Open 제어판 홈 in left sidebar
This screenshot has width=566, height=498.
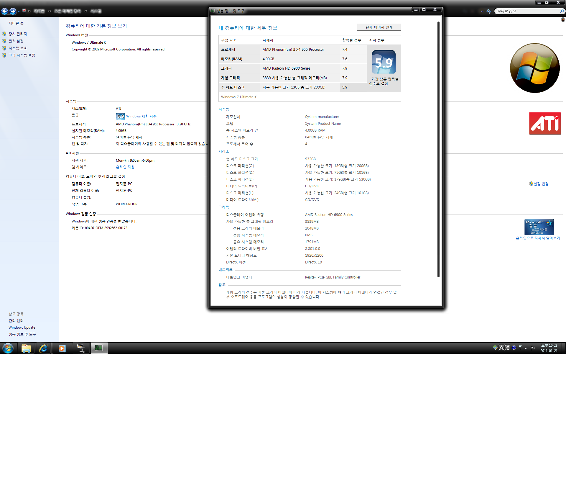tap(16, 23)
